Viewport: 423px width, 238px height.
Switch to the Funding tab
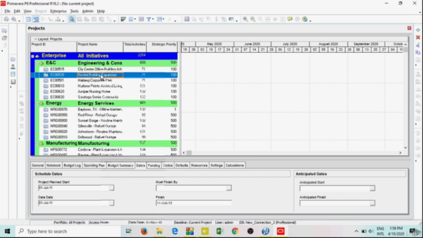pyautogui.click(x=154, y=165)
